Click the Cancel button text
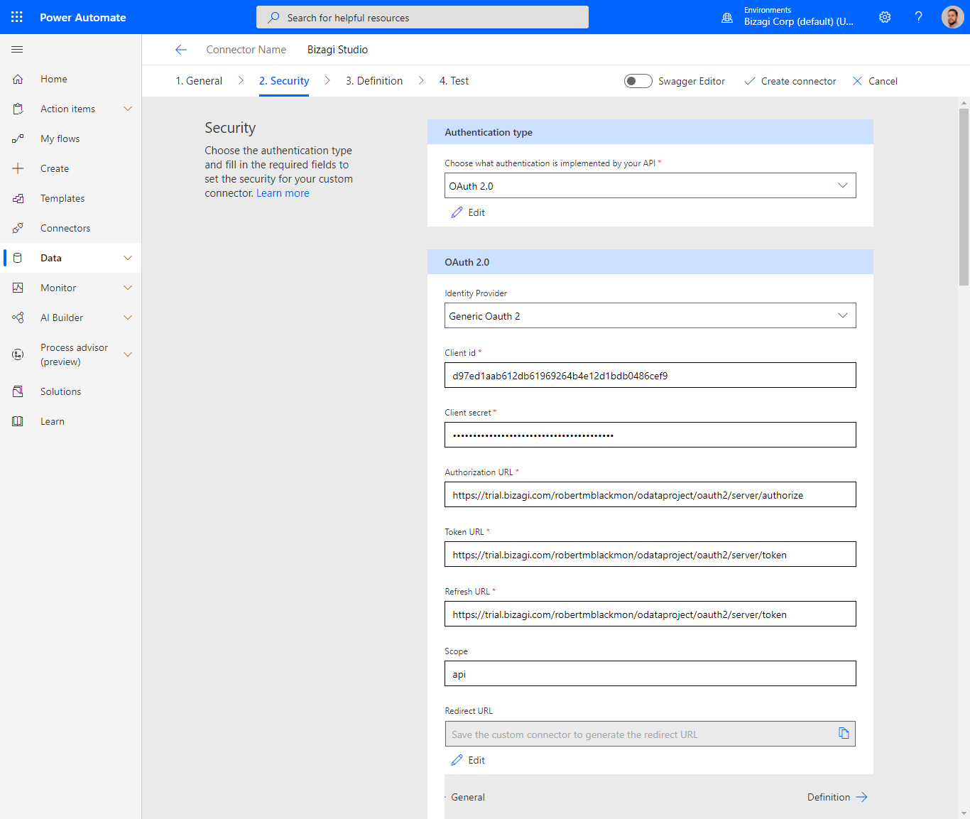 (x=883, y=81)
